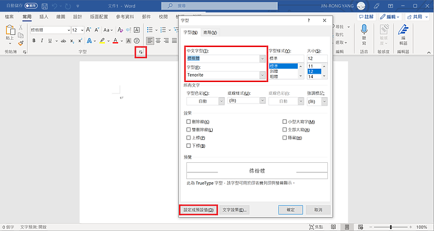Image resolution: width=434 pixels, height=231 pixels.
Task: Align text left in ribbon
Action: (x=150, y=41)
